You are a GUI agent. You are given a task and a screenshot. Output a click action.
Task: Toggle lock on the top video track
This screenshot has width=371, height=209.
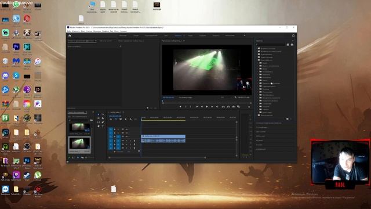pos(115,129)
